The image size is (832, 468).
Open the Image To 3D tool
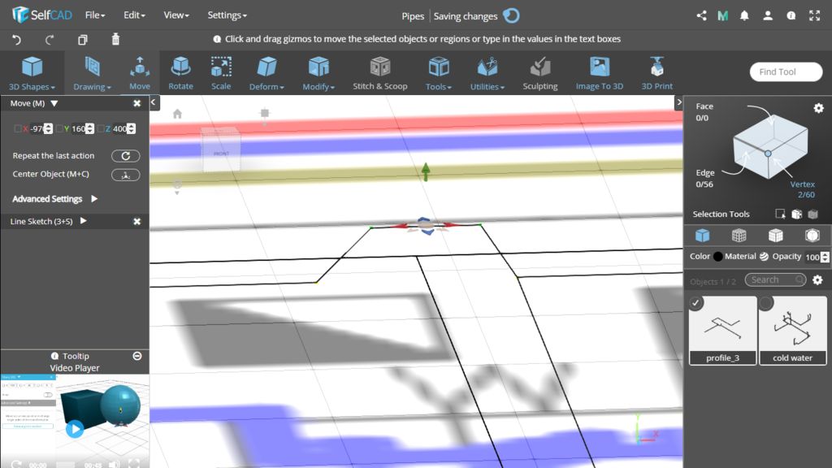pyautogui.click(x=599, y=73)
